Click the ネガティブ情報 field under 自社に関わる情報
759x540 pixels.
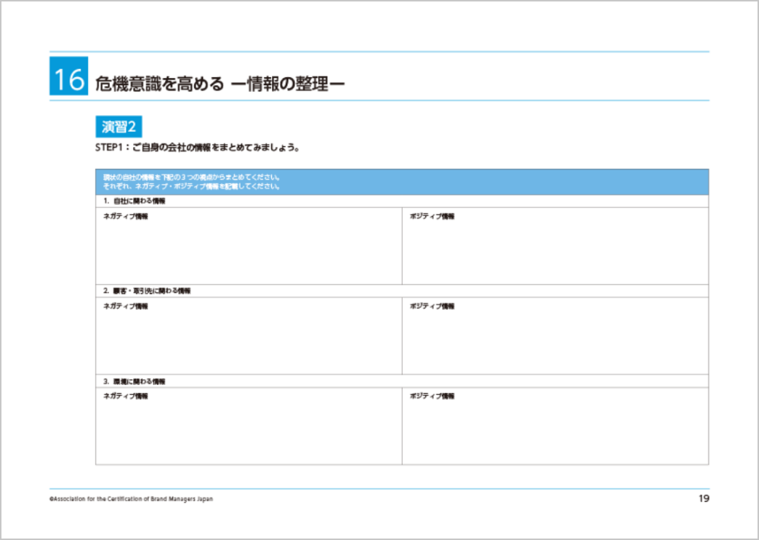247,247
